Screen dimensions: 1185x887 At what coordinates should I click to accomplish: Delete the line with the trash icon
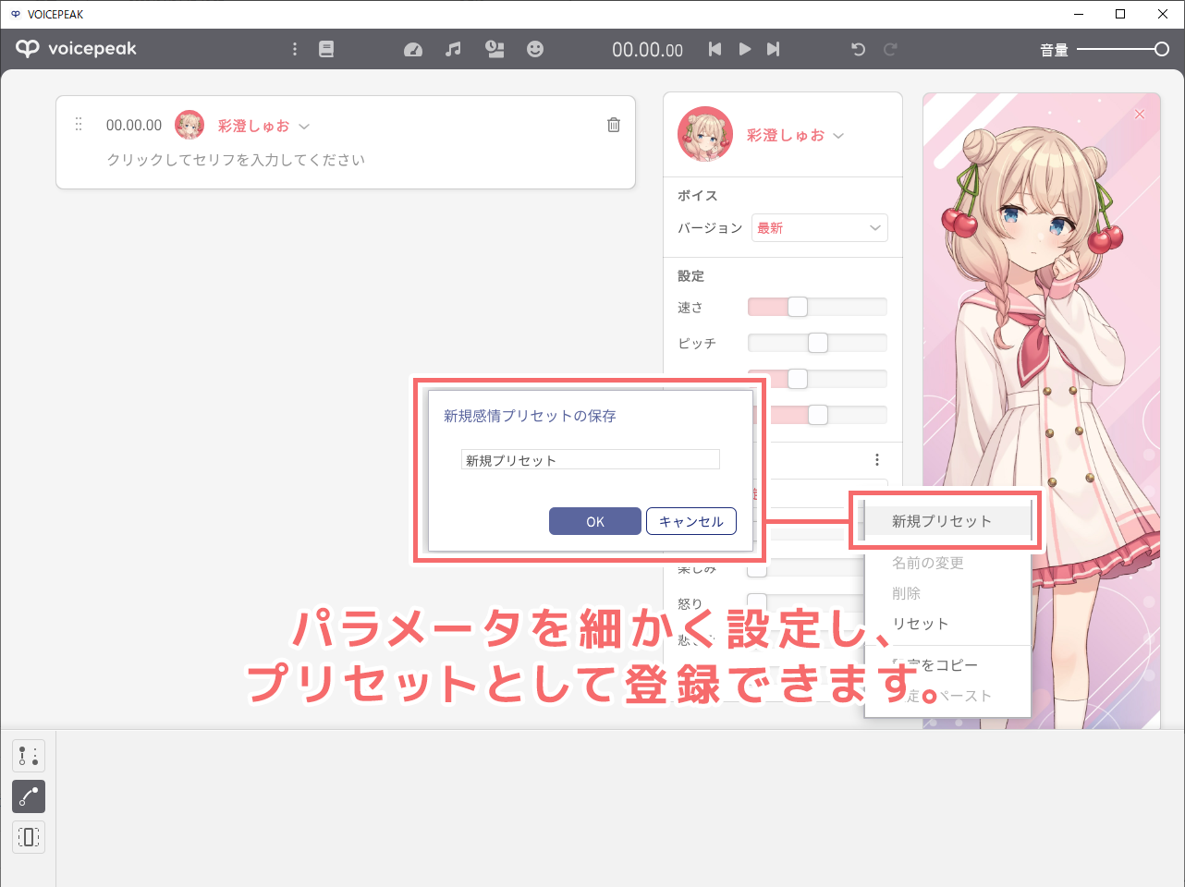tap(614, 125)
